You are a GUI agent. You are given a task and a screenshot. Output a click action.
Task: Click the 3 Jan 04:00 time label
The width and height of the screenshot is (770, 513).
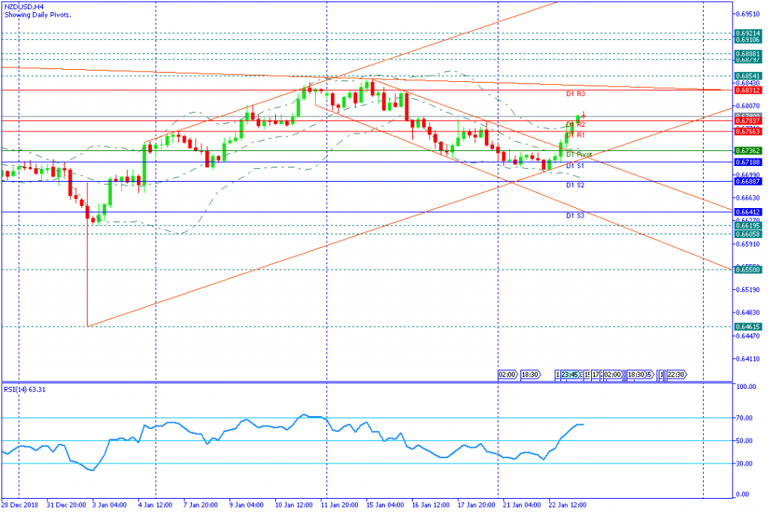[109, 505]
